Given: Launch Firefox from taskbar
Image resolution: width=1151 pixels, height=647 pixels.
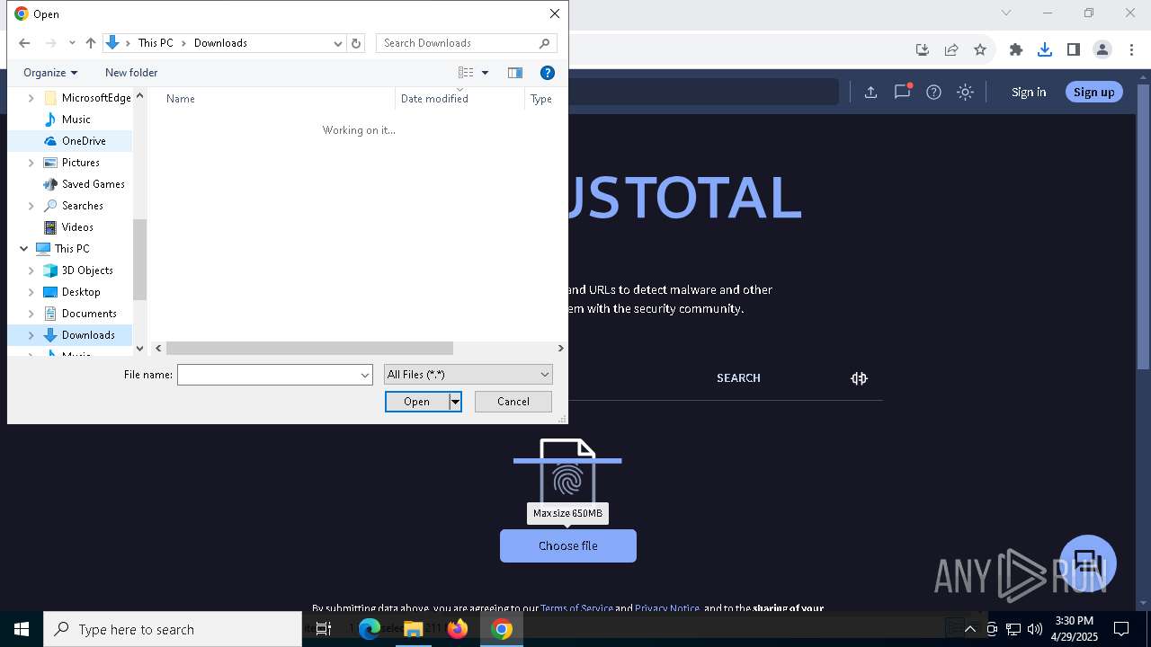Looking at the screenshot, I should click(458, 629).
